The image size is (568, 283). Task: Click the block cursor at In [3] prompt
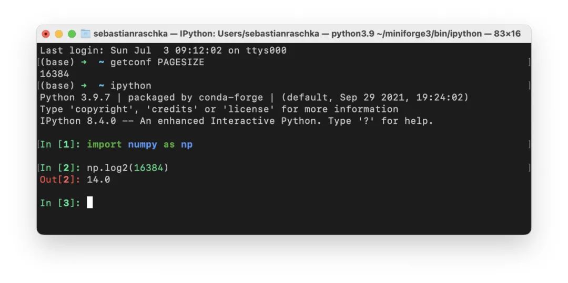click(x=90, y=202)
